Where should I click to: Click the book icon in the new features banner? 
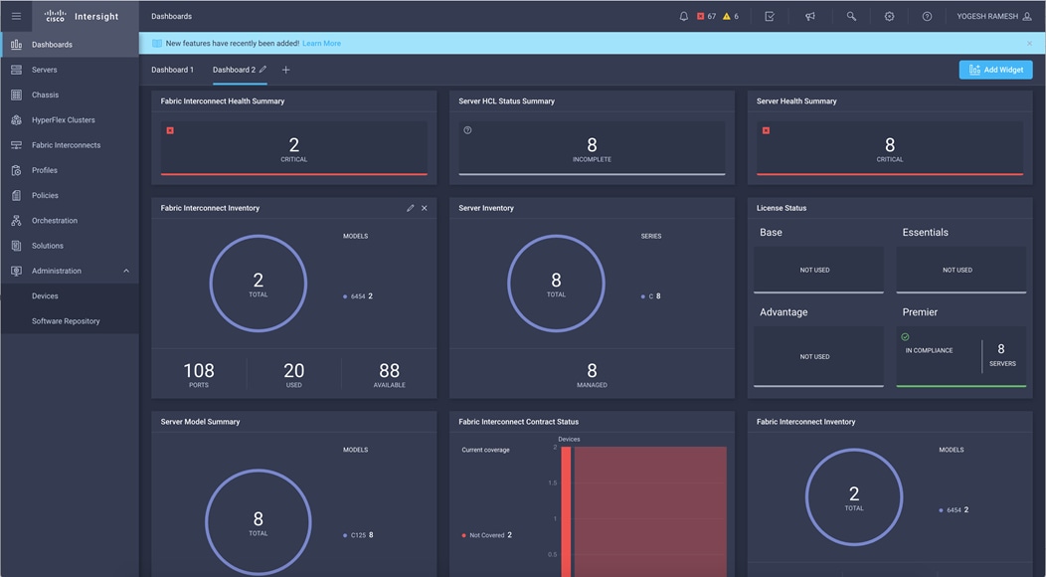157,44
